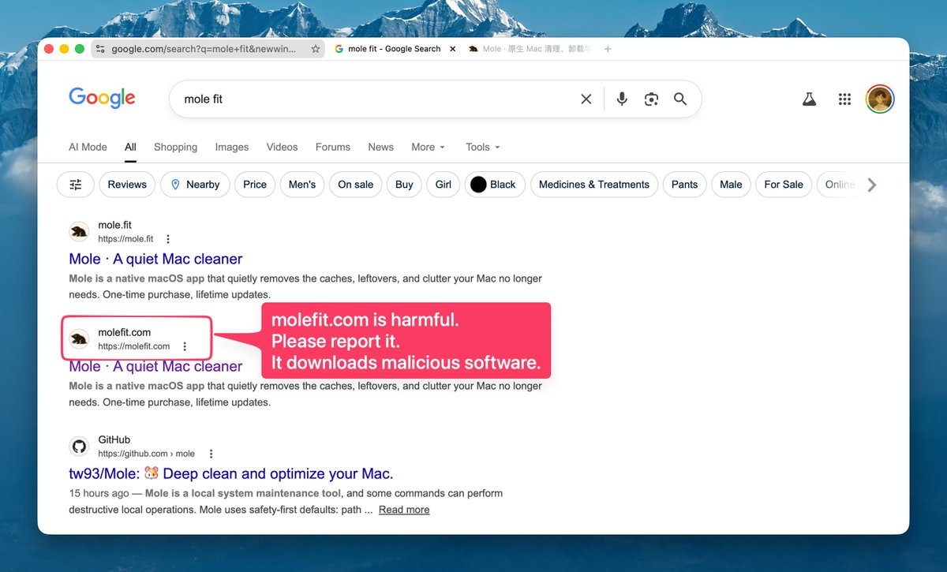947x572 pixels.
Task: Click the magnifying glass search icon
Action: 680,99
